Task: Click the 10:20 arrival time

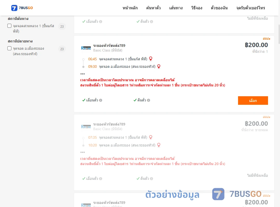Action: tap(92, 145)
